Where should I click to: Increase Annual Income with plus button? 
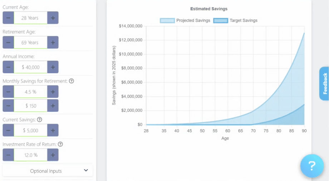pos(53,67)
